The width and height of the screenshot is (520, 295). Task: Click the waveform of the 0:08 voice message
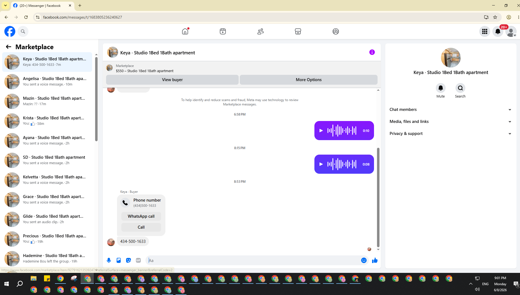pos(342,164)
